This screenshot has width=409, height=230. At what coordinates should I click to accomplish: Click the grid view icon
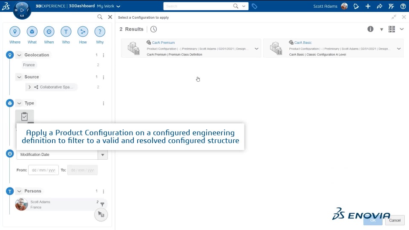(392, 29)
